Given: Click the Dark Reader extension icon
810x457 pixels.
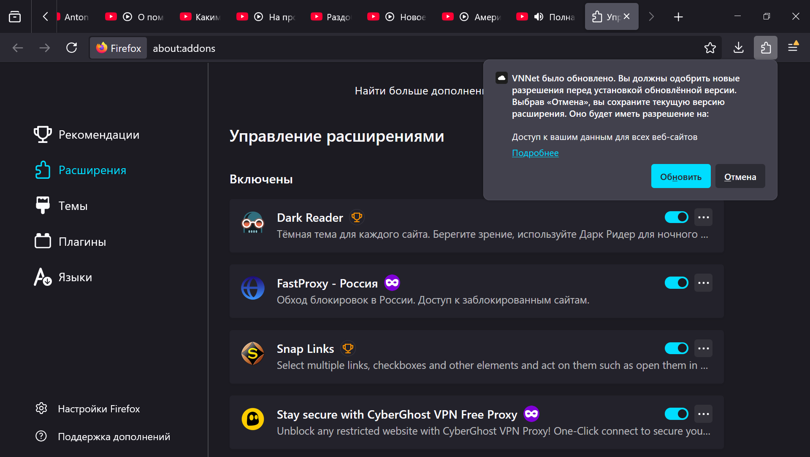Looking at the screenshot, I should click(x=253, y=223).
